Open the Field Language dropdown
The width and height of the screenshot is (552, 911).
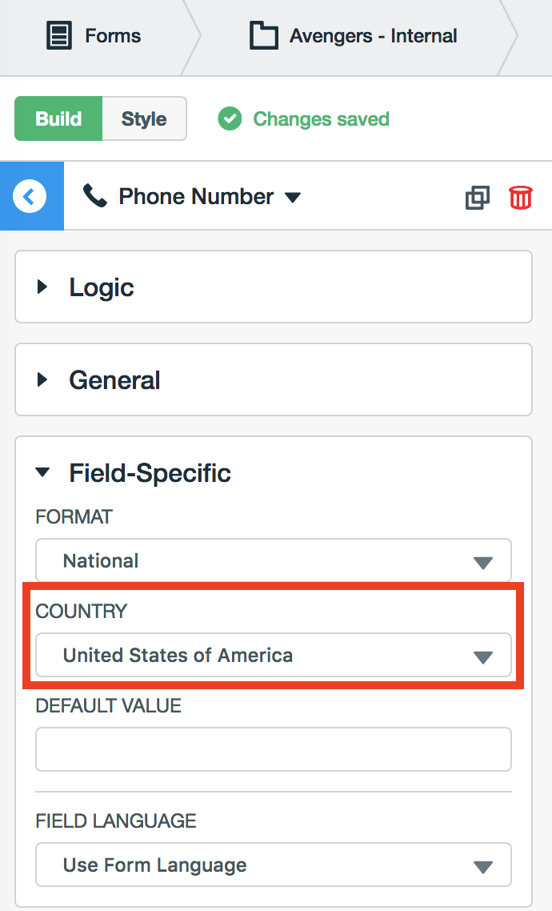pyautogui.click(x=273, y=865)
